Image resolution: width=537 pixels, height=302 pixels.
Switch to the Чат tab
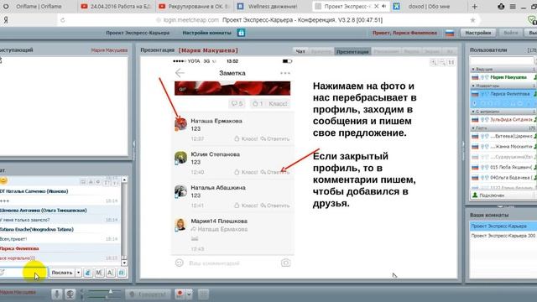300,51
